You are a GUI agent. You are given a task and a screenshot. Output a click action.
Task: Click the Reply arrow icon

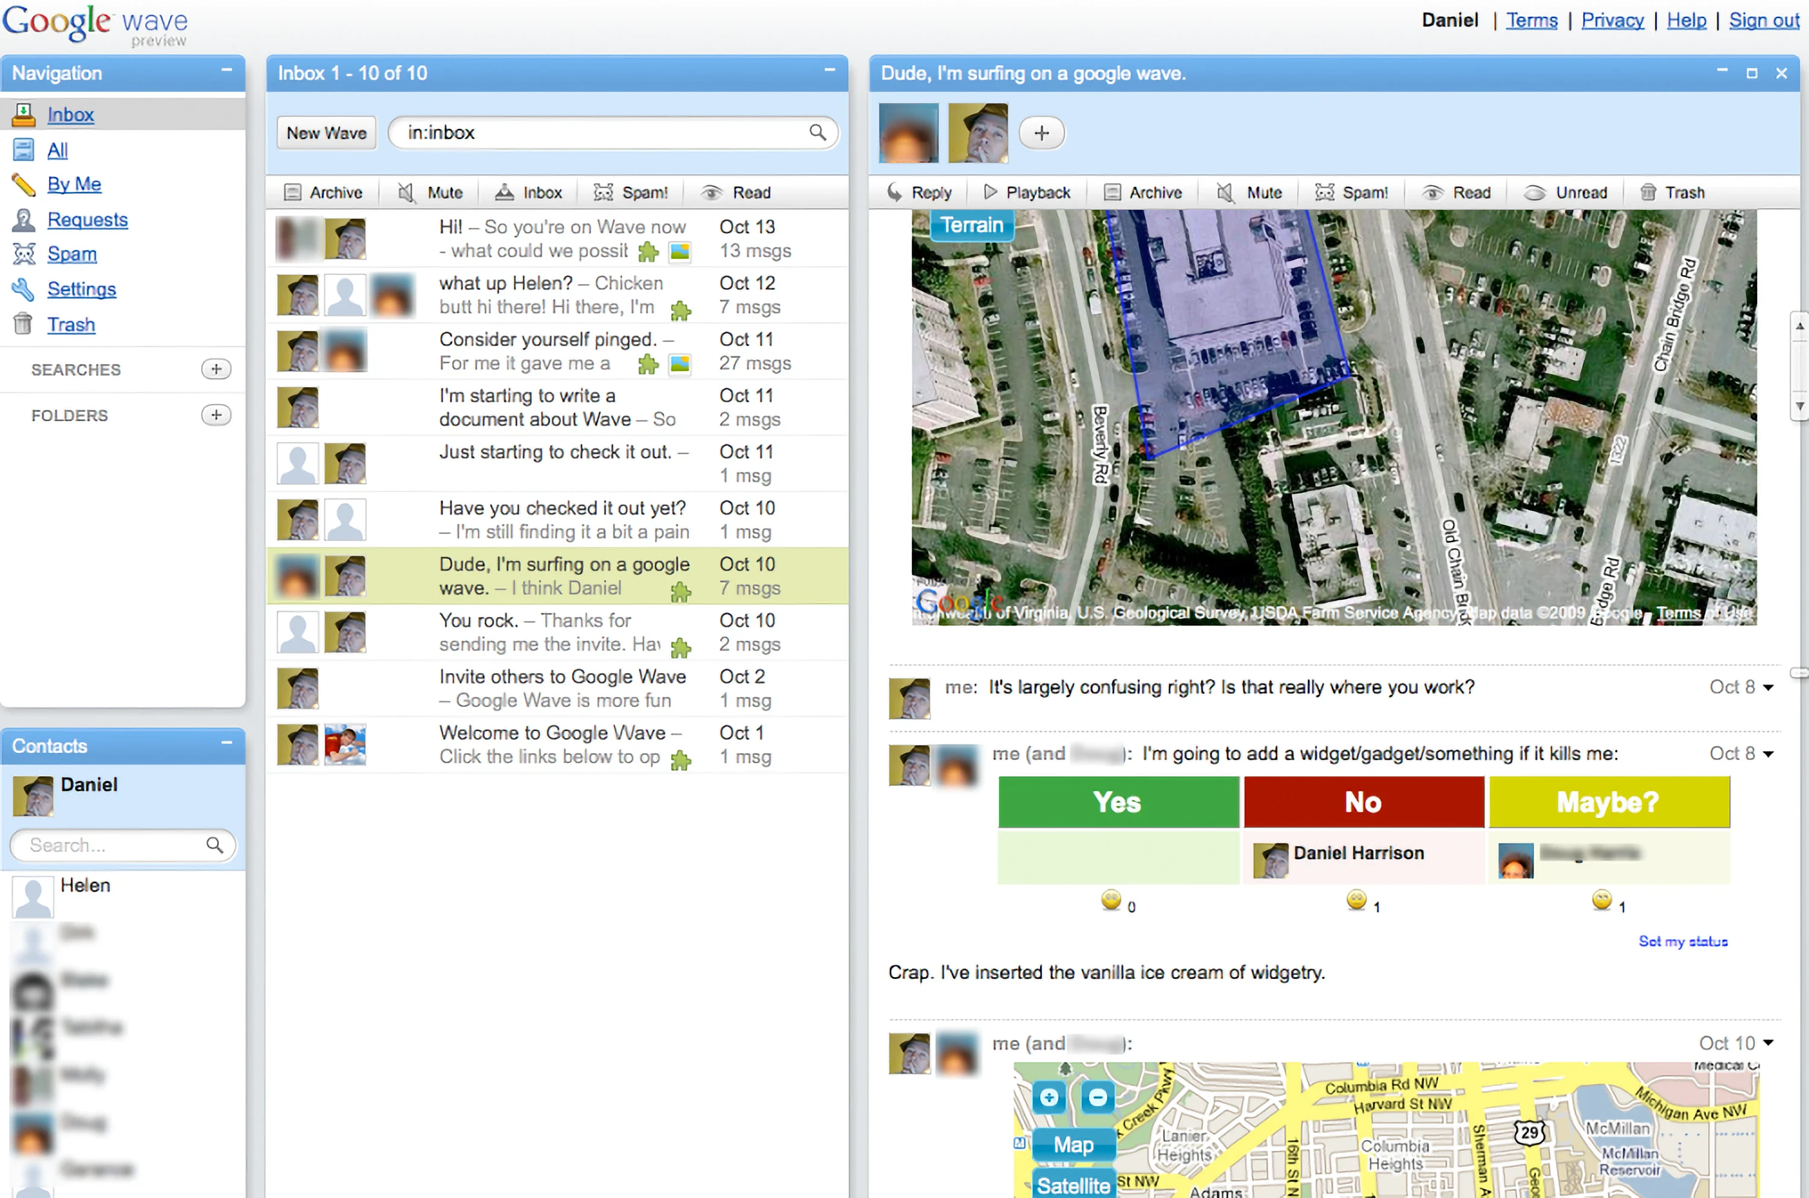coord(894,192)
